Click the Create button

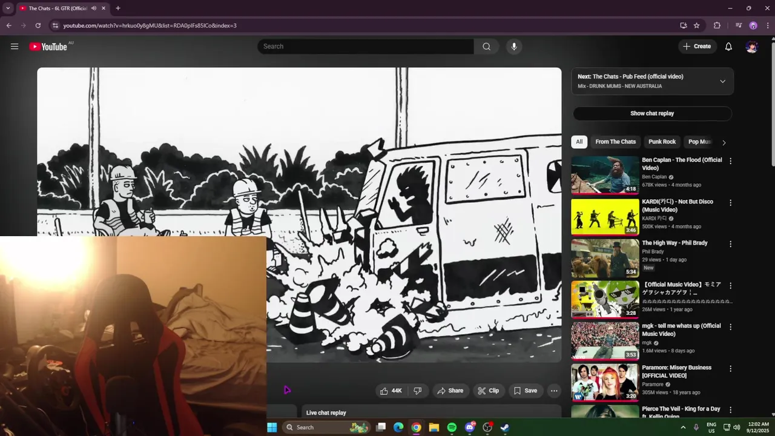point(697,47)
